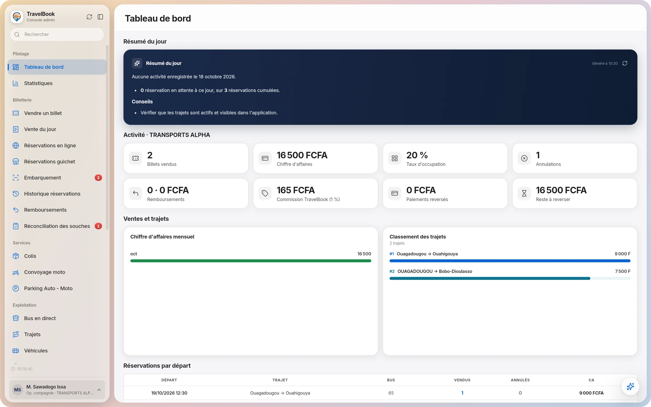Image resolution: width=651 pixels, height=407 pixels.
Task: Click the Réservations en ligne globe icon
Action: click(x=16, y=145)
